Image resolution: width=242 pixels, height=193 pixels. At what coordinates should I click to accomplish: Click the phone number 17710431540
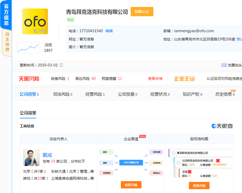point(91,31)
